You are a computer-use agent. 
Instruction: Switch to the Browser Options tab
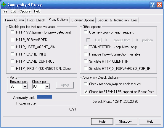[83, 20]
